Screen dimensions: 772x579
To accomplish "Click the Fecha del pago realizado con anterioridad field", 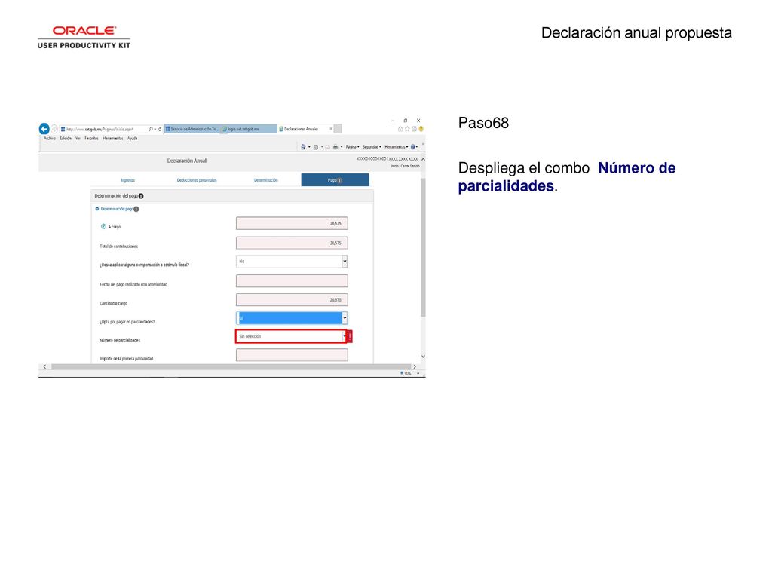I will [292, 281].
